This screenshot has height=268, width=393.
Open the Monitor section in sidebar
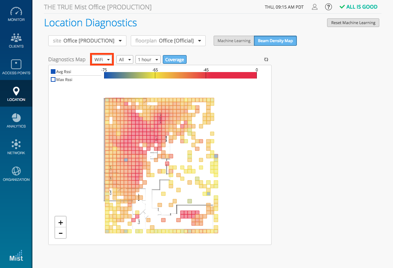point(16,14)
